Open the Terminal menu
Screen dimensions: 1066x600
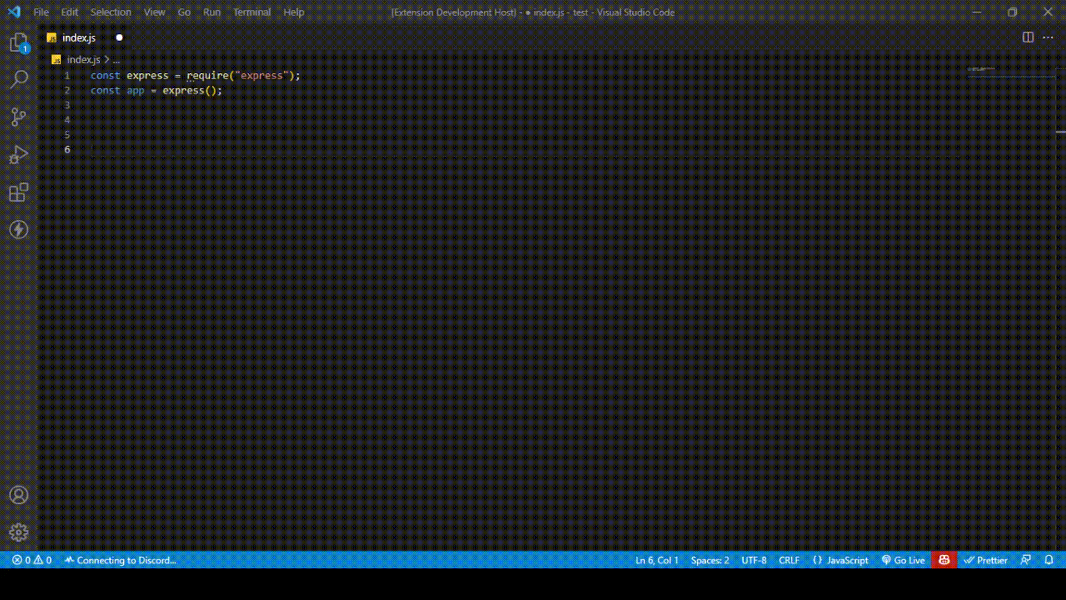tap(252, 12)
